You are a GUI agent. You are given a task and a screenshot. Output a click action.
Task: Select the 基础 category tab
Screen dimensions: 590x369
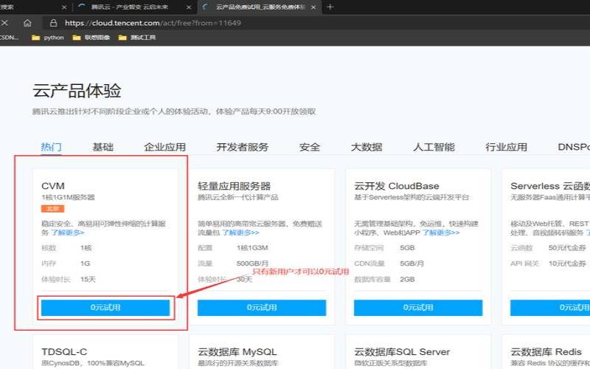coord(103,147)
